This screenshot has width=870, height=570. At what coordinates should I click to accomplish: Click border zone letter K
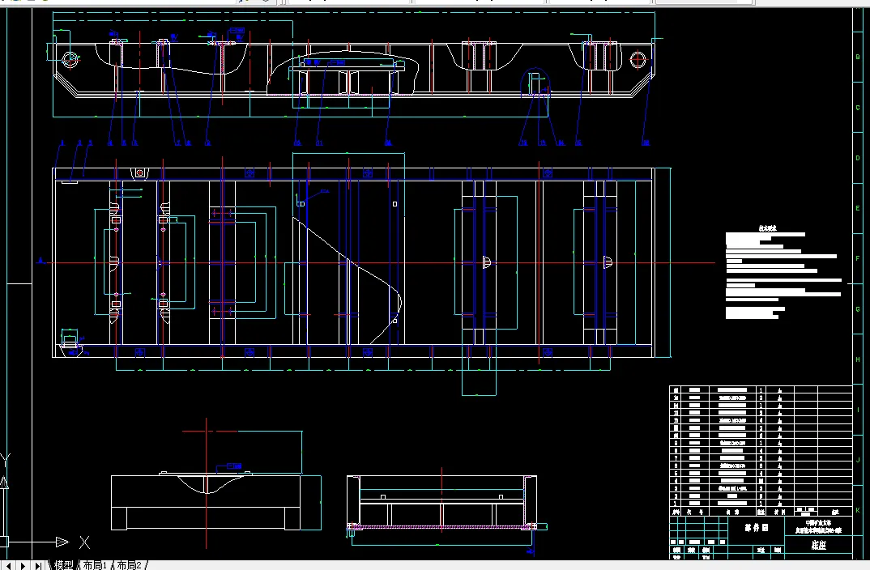coord(858,510)
